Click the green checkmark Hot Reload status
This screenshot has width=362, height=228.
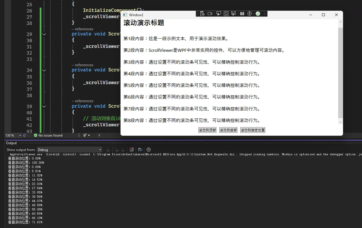258,14
